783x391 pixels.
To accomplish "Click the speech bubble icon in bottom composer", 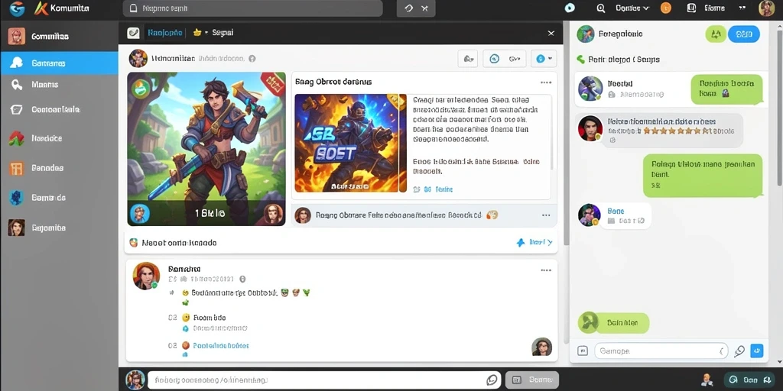I will [x=492, y=380].
